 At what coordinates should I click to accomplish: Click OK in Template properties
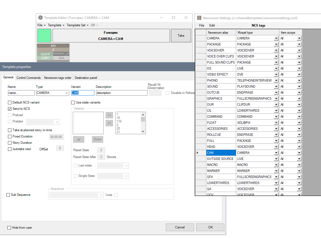(210, 227)
